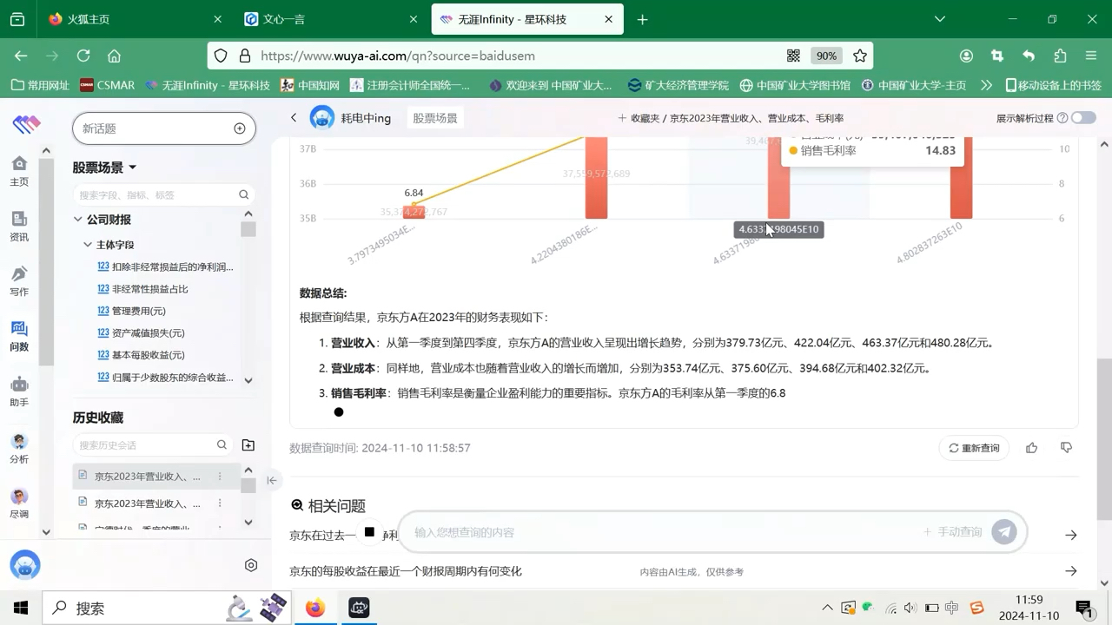Stop generation with the black square icon
The image size is (1112, 625).
tap(369, 532)
